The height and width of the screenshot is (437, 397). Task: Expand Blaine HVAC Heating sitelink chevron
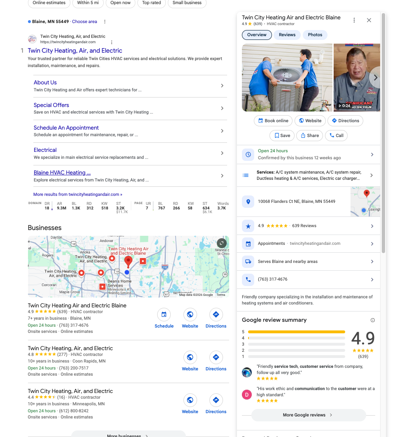click(x=222, y=176)
